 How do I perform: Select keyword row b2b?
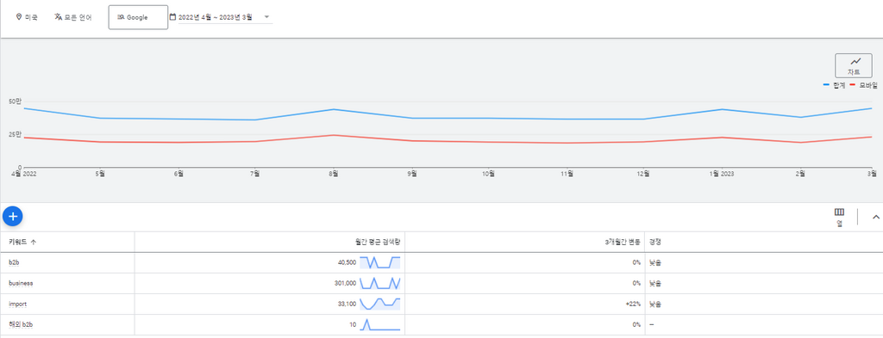tap(441, 262)
